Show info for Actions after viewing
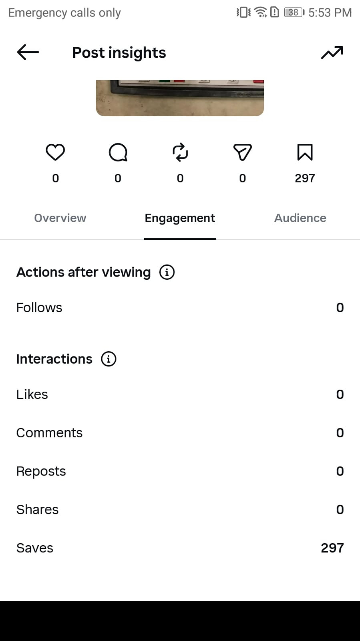The height and width of the screenshot is (641, 360). pyautogui.click(x=167, y=272)
